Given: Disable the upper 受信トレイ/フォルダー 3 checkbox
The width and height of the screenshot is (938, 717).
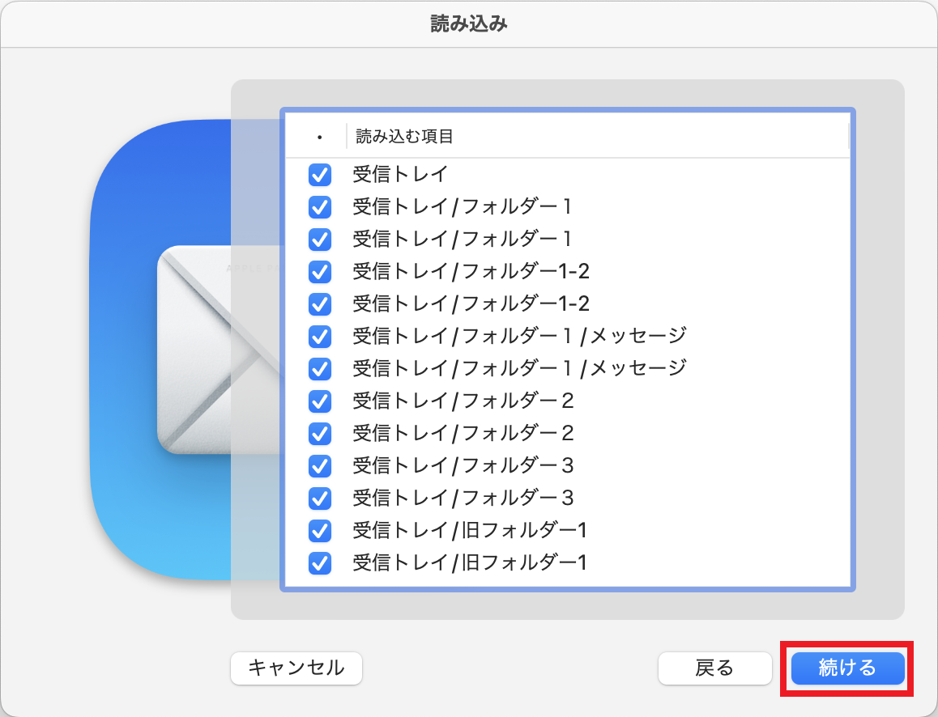Looking at the screenshot, I should click(320, 465).
